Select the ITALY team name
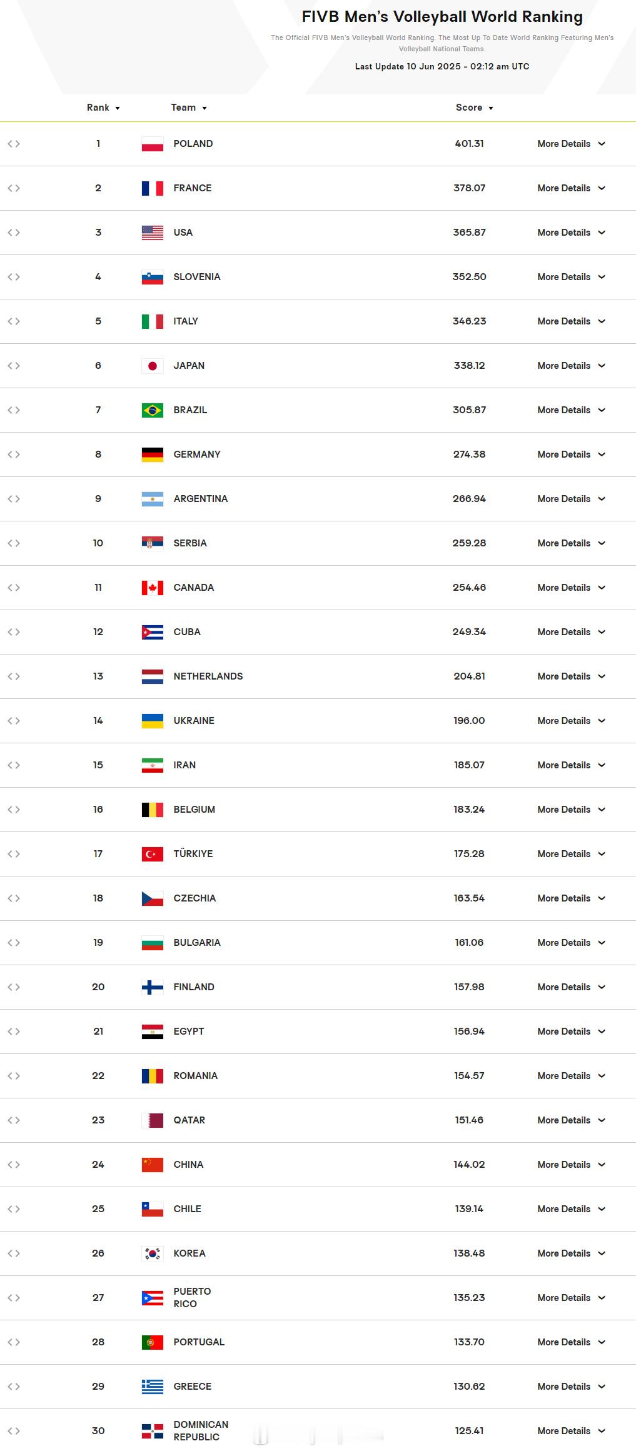The image size is (636, 1451). 186,321
